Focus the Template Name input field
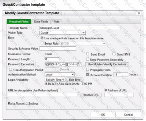 point(80,28)
